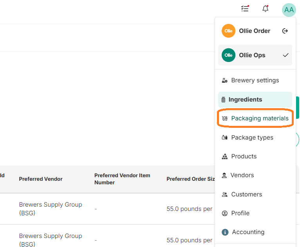Open Brewery settings
The image size is (300, 247).
[255, 80]
